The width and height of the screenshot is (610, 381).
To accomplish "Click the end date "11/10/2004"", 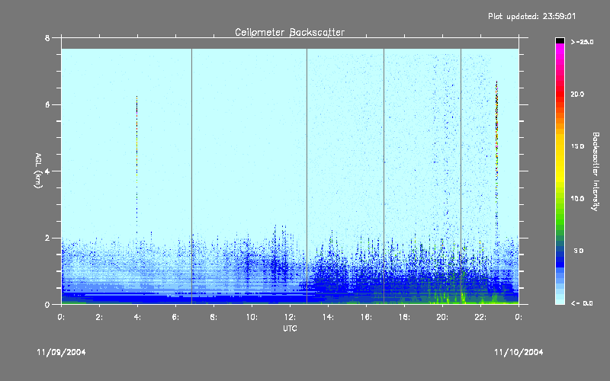I will [x=518, y=352].
